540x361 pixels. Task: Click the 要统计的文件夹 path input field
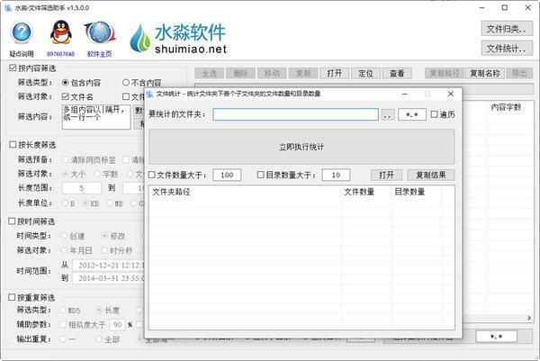click(295, 114)
